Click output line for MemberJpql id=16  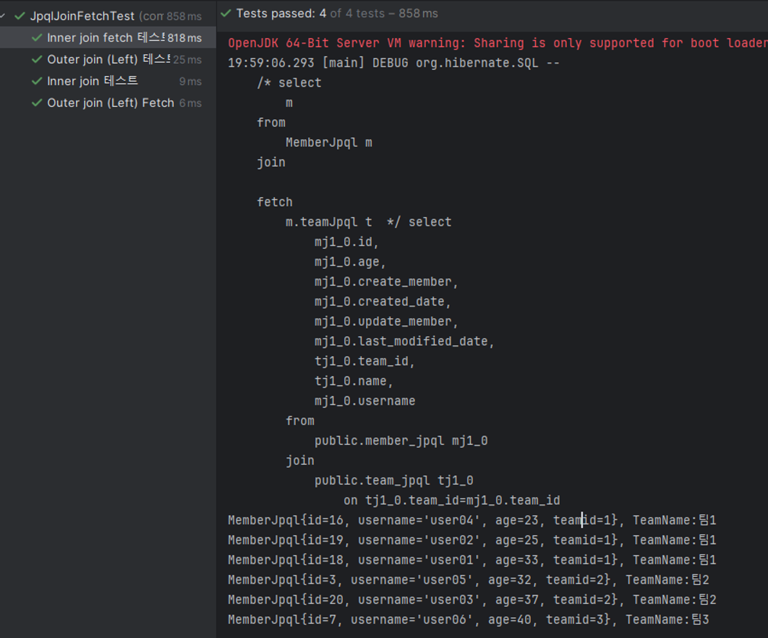(472, 520)
